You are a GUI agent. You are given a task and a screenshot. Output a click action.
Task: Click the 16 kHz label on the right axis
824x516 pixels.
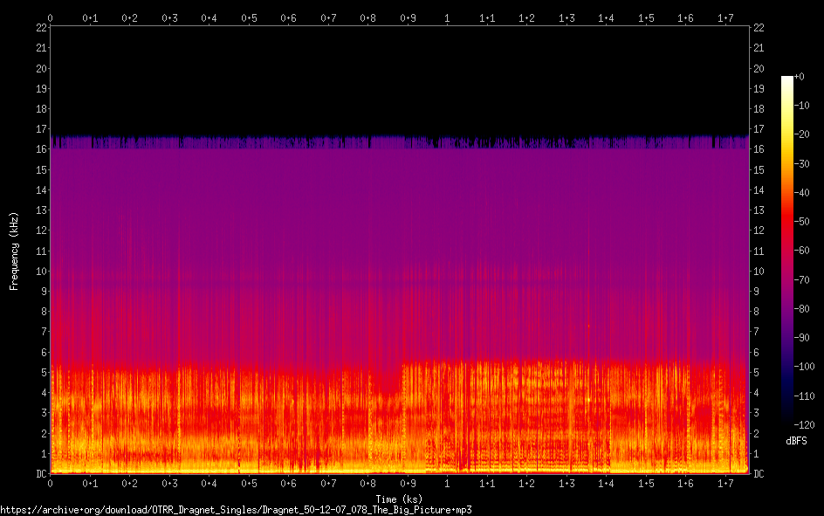[x=759, y=149]
